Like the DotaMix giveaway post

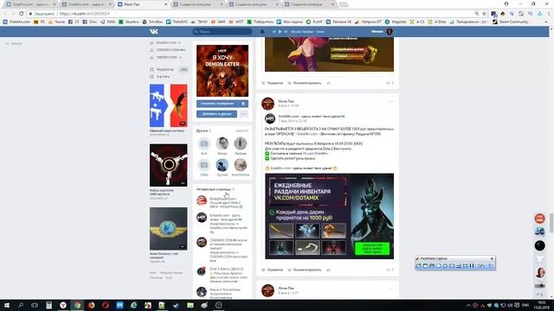(272, 270)
